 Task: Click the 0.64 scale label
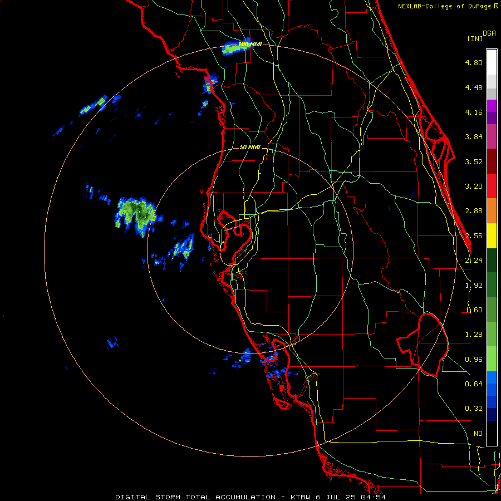point(474,384)
